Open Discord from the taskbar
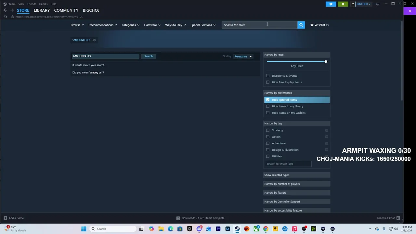Screen dimensions: 416x234 tap(199, 229)
